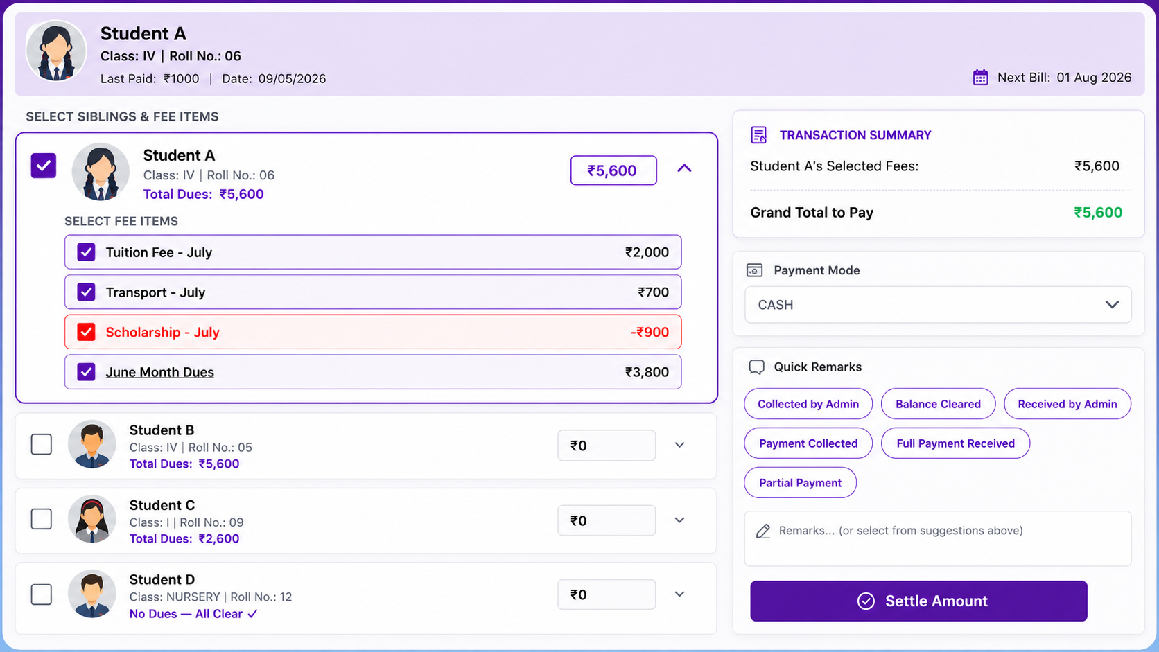Click Student B's Total Dues: ₹5,600 text
This screenshot has height=652, width=1159.
[184, 464]
